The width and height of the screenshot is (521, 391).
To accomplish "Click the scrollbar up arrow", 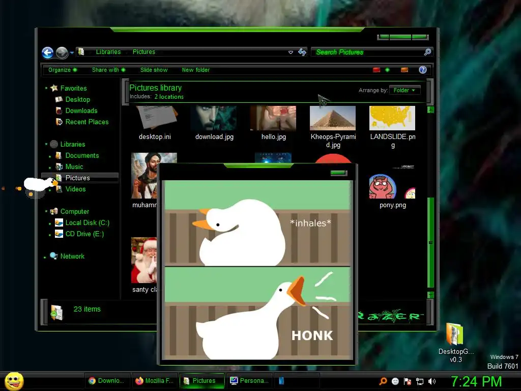I will tap(430, 110).
